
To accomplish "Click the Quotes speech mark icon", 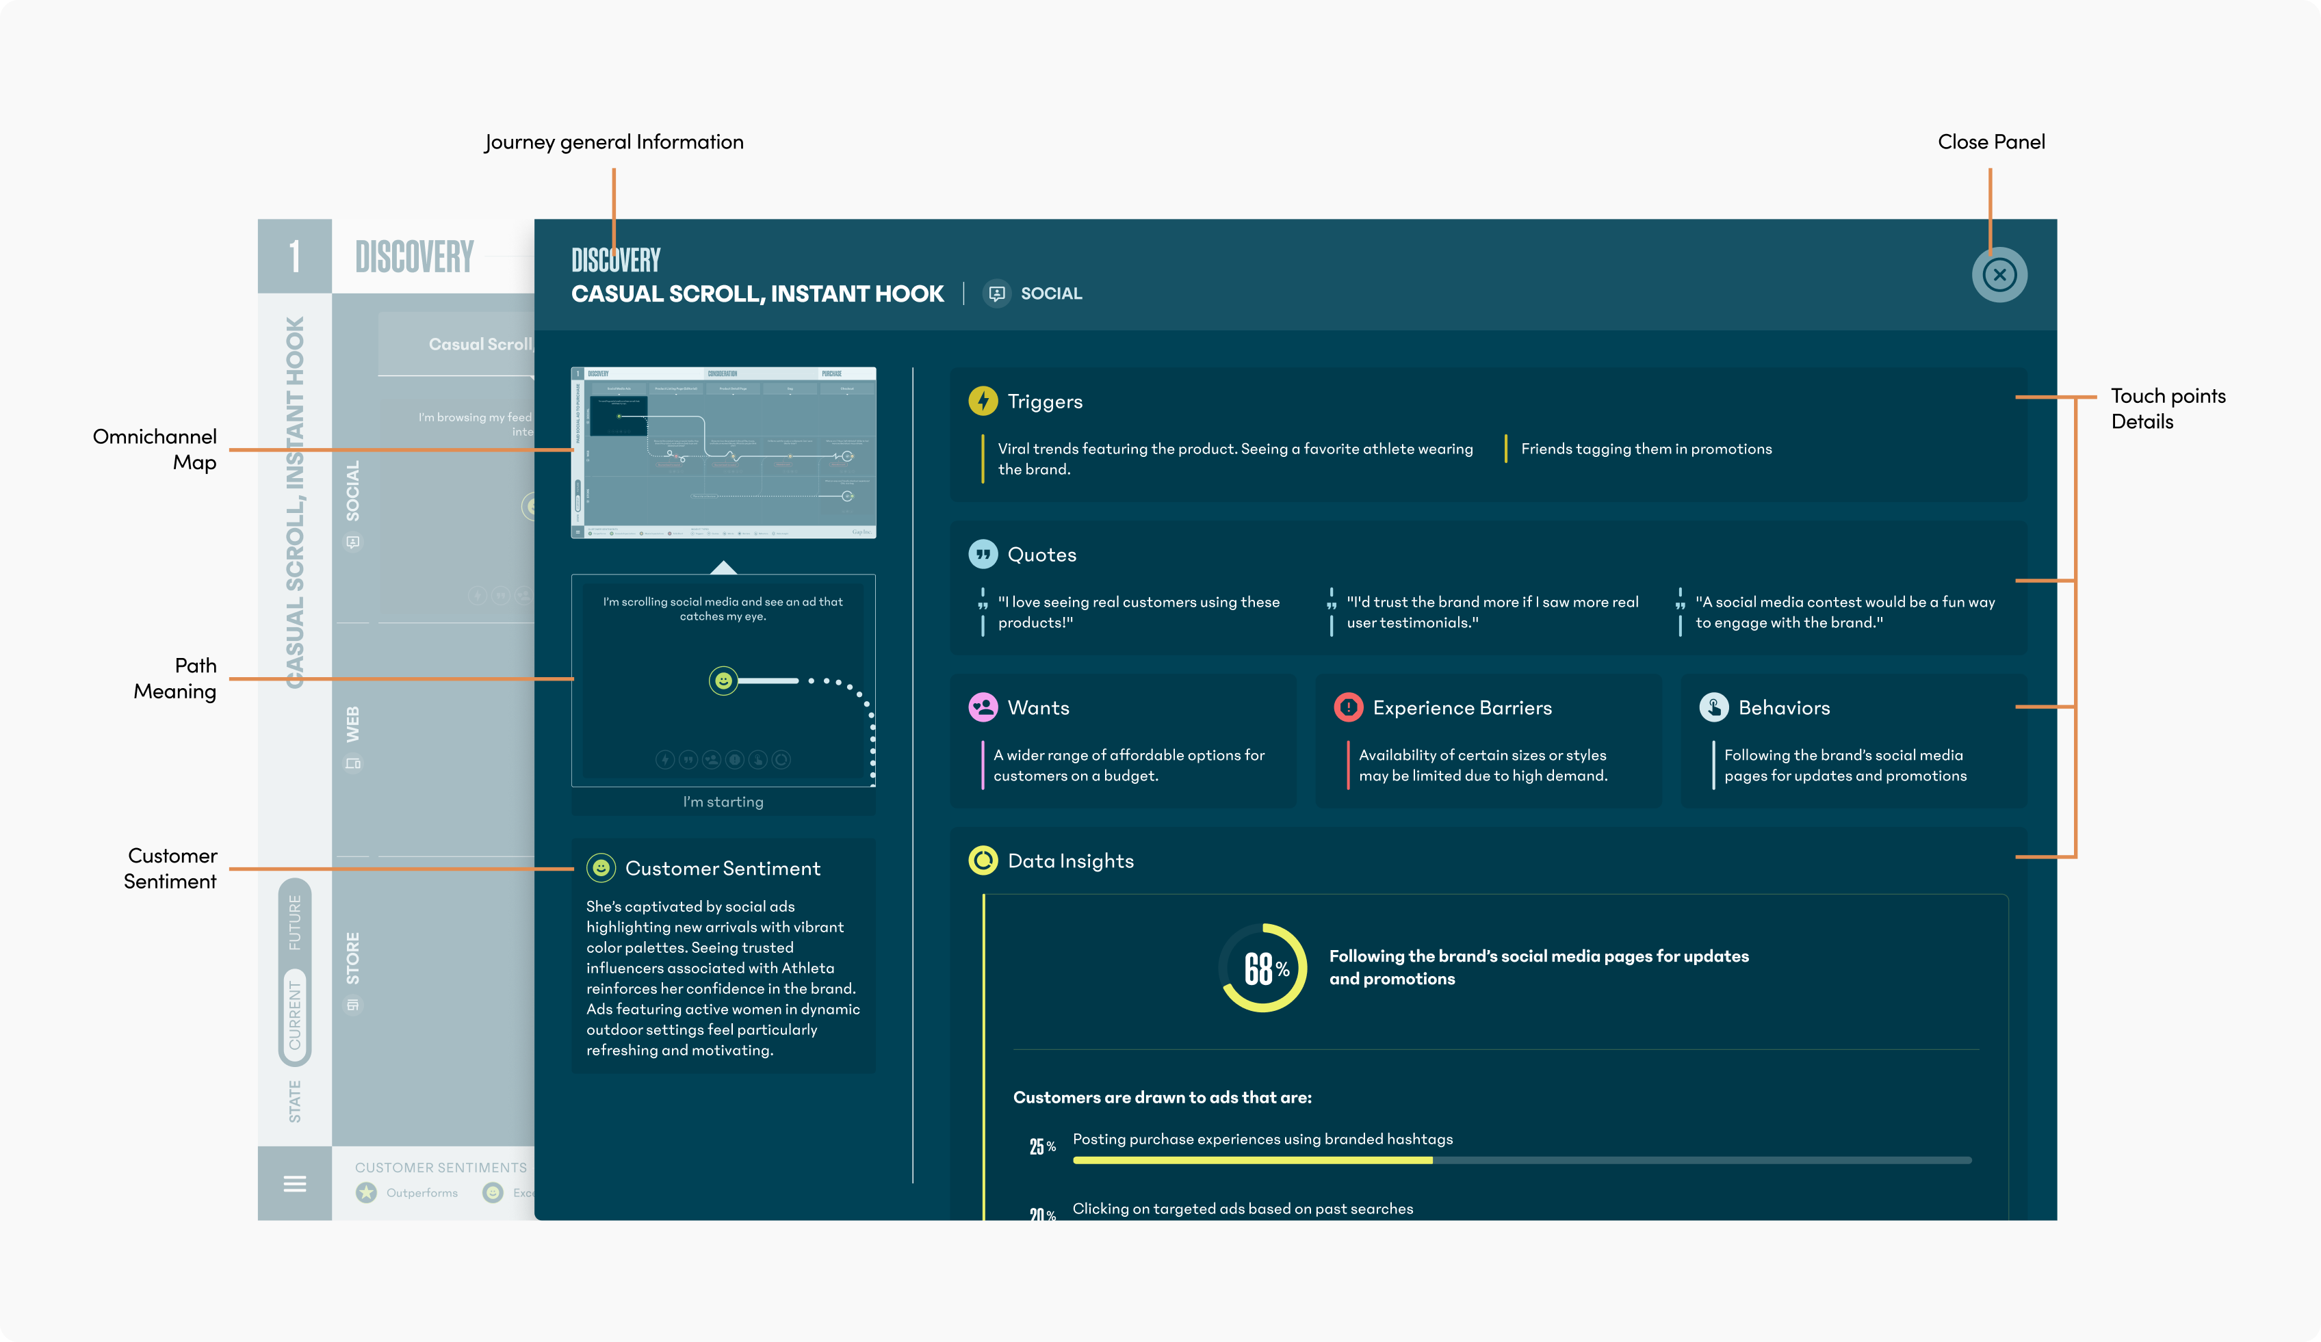I will (983, 554).
